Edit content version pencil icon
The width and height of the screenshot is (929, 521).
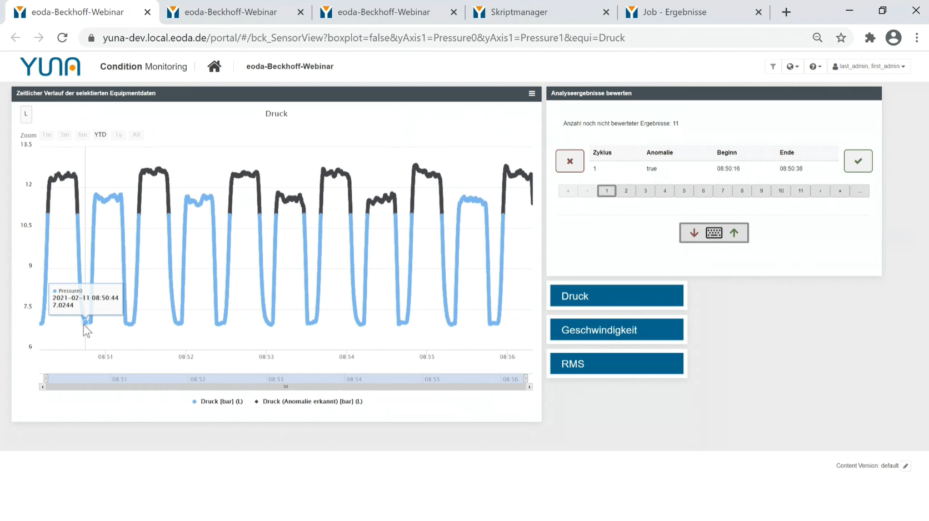click(x=906, y=466)
